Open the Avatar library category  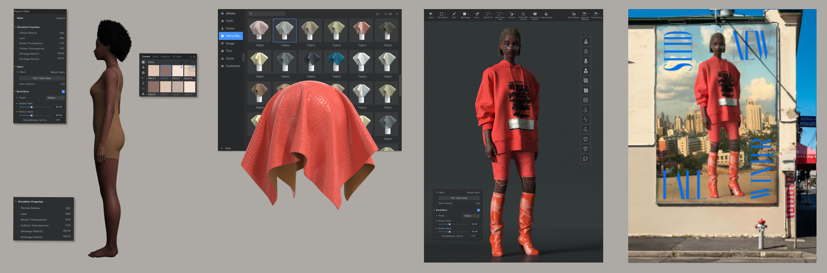click(x=230, y=28)
